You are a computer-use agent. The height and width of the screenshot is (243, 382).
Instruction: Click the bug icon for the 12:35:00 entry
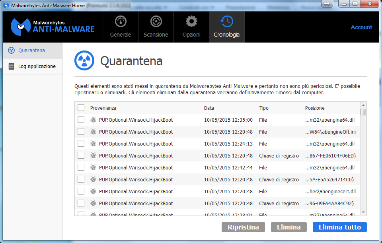pyautogui.click(x=93, y=120)
